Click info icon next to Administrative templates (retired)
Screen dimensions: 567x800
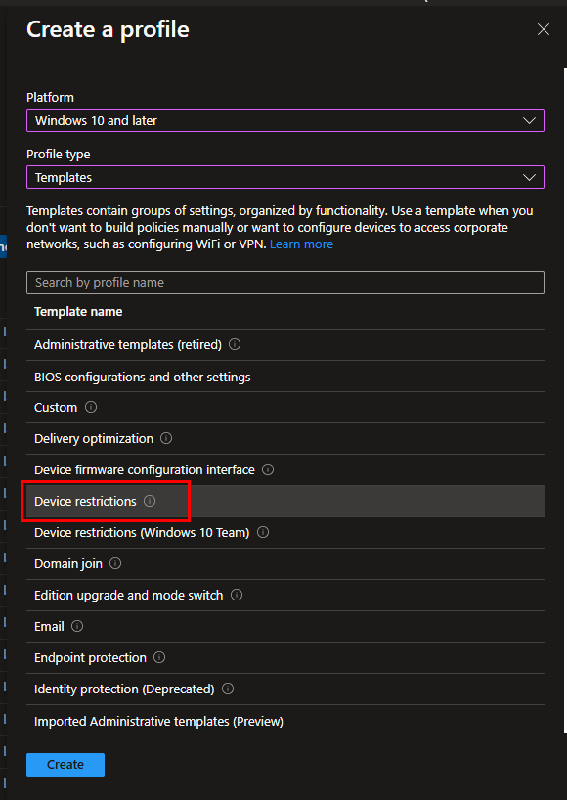click(x=235, y=345)
